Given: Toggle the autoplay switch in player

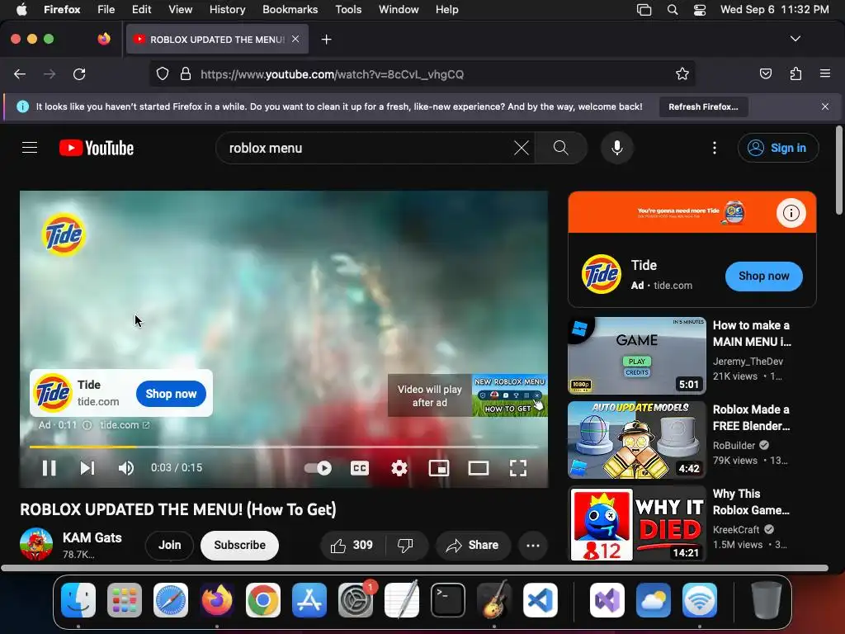Looking at the screenshot, I should 318,468.
